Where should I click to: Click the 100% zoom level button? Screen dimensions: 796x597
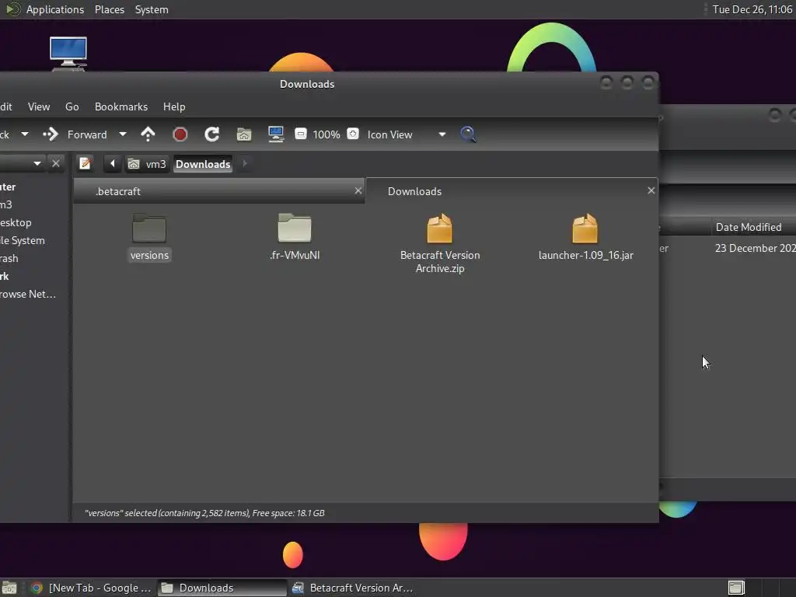(x=326, y=134)
